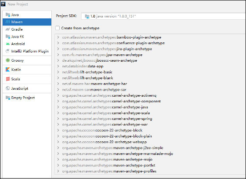Viewport: 246px width, 179px height.
Task: Expand the bamboo-plugin-archetype entry
Action: pyautogui.click(x=58, y=37)
